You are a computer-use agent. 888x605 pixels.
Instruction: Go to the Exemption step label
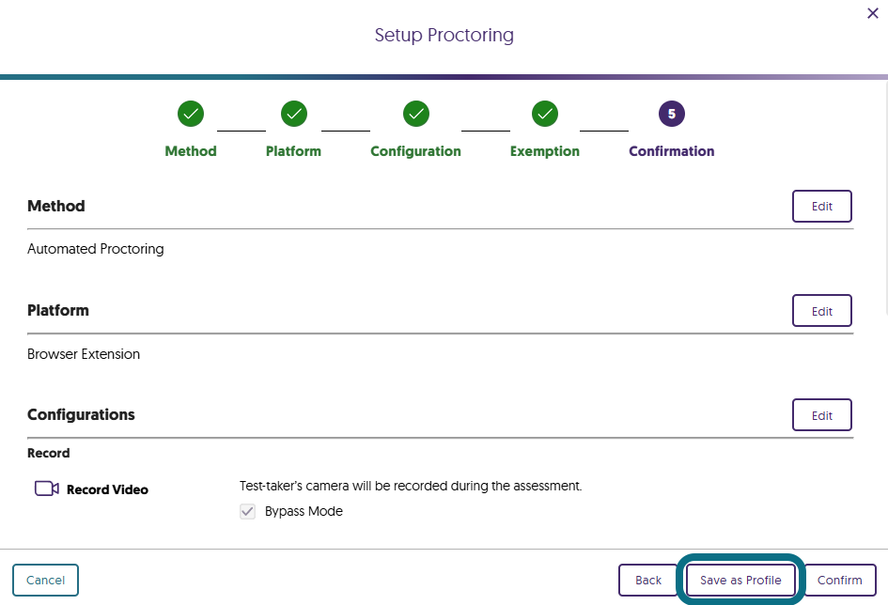545,151
